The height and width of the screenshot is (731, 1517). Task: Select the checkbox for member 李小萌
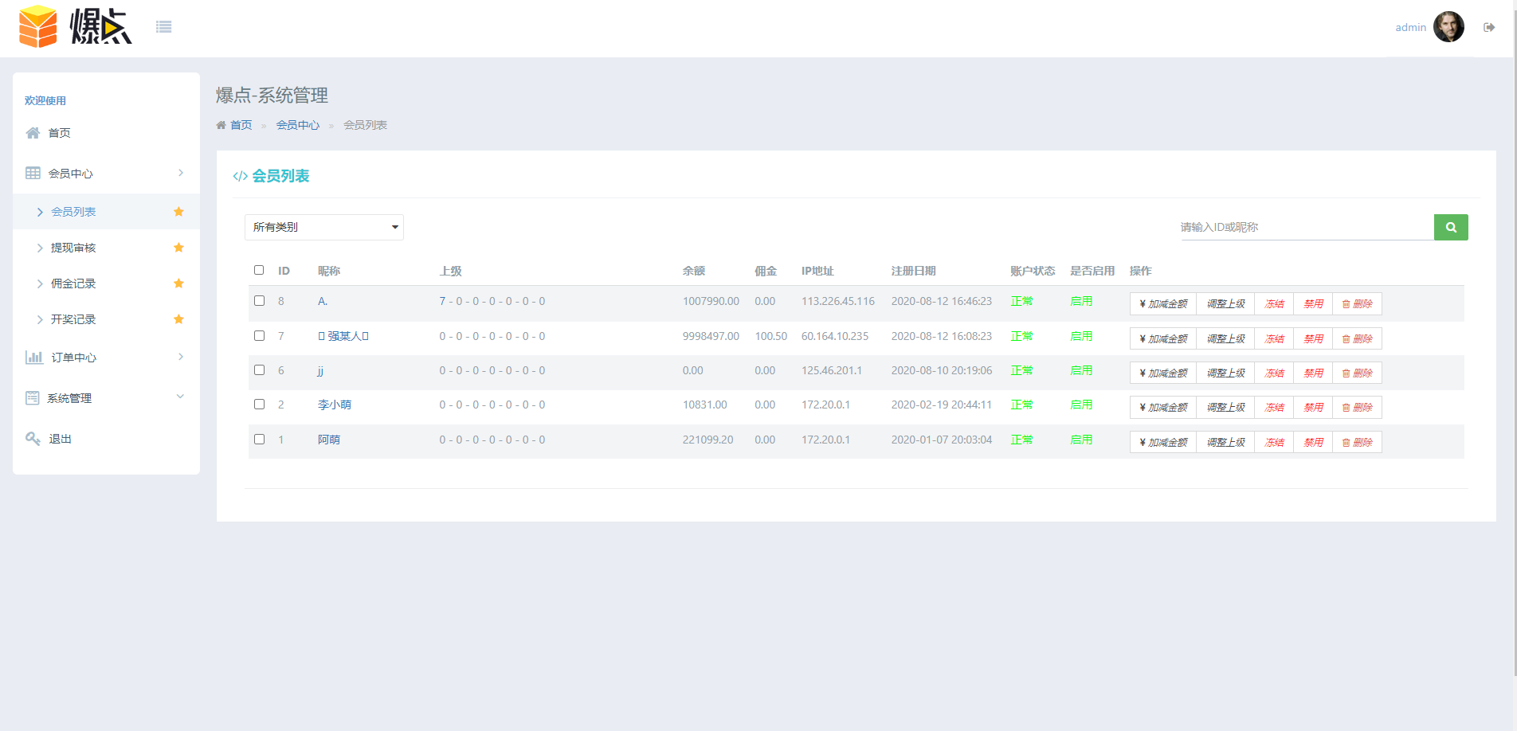pos(259,405)
